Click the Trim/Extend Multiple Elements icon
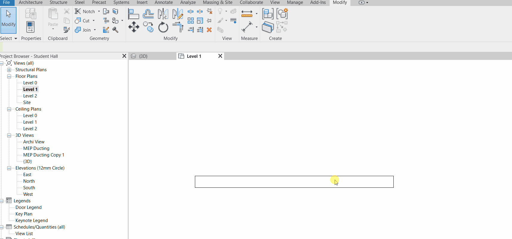Image resolution: width=512 pixels, height=239 pixels. point(200,30)
